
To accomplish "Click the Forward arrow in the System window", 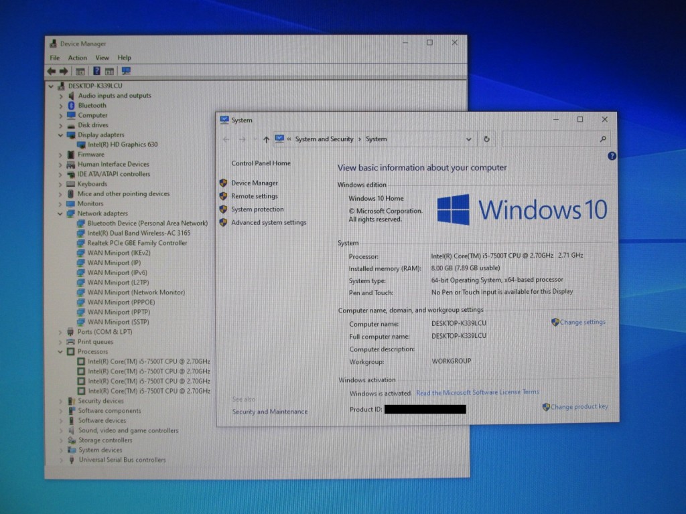I will (x=243, y=139).
